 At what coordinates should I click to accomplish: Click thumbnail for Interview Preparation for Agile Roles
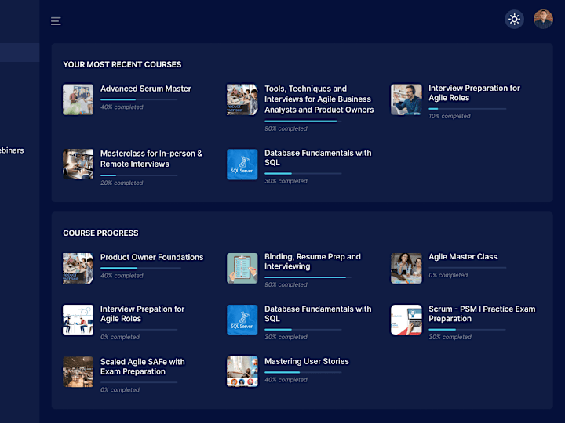406,99
